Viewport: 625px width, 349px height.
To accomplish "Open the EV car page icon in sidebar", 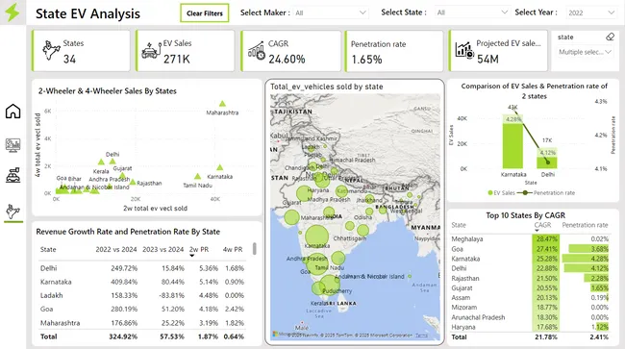I will pos(12,175).
